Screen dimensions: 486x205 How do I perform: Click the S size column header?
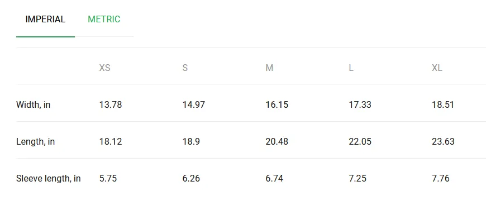[x=185, y=68]
